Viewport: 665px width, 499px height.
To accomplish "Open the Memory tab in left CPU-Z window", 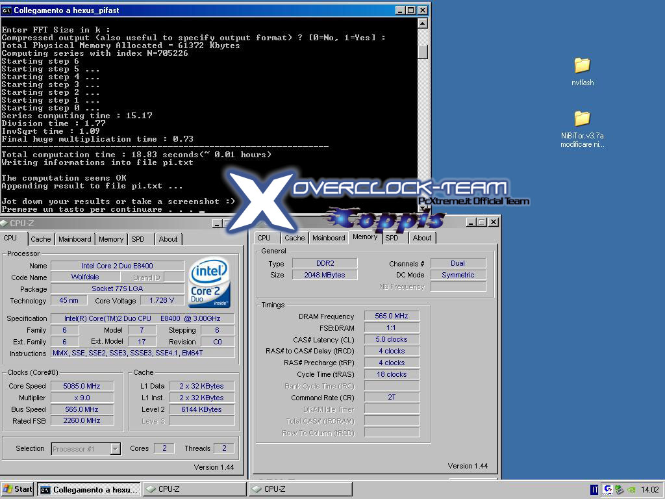I will tap(110, 239).
